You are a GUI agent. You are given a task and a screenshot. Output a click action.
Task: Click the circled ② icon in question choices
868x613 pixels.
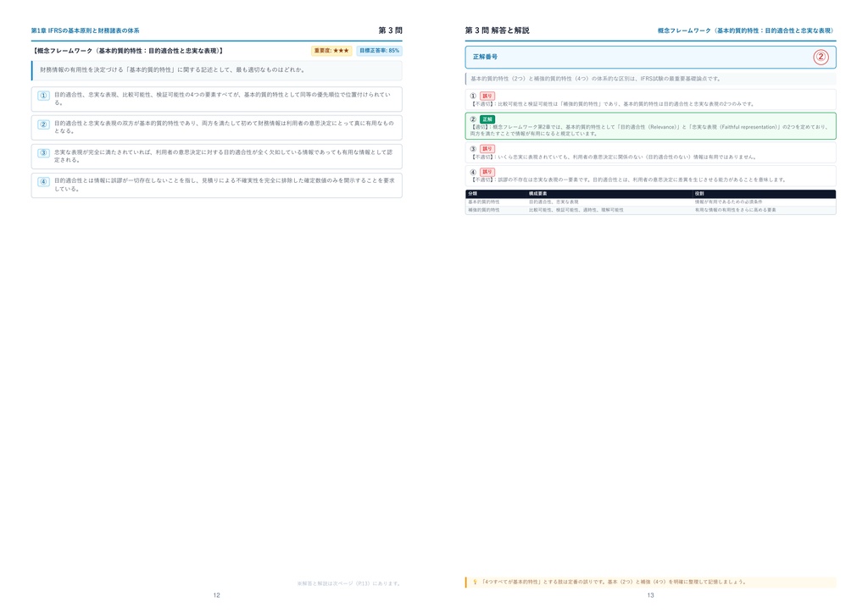pyautogui.click(x=43, y=124)
